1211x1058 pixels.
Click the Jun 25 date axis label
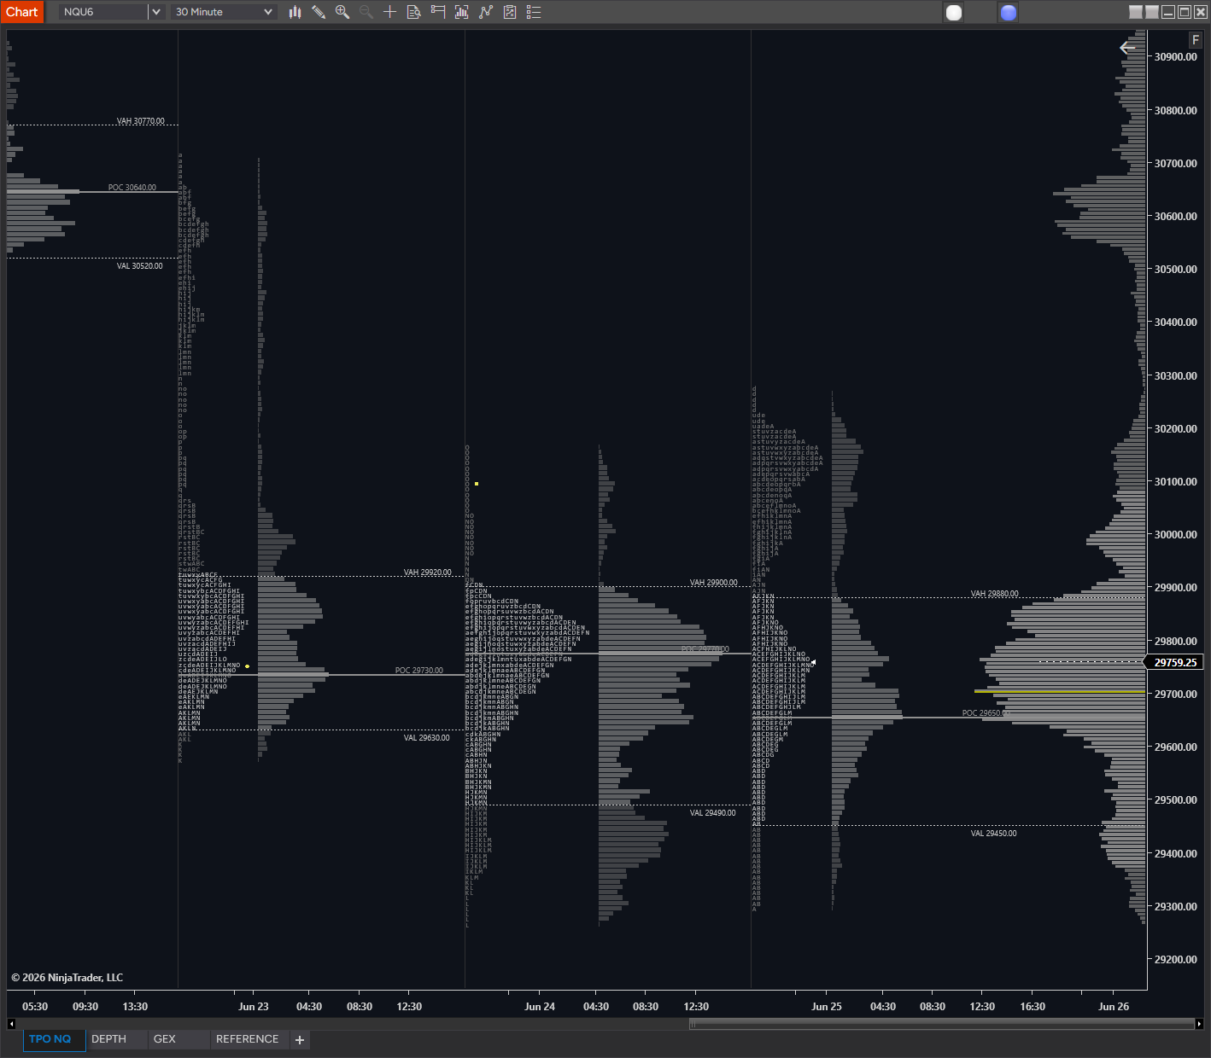click(x=827, y=1007)
